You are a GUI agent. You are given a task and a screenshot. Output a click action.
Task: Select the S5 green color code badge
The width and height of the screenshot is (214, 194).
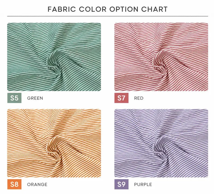pos(14,98)
